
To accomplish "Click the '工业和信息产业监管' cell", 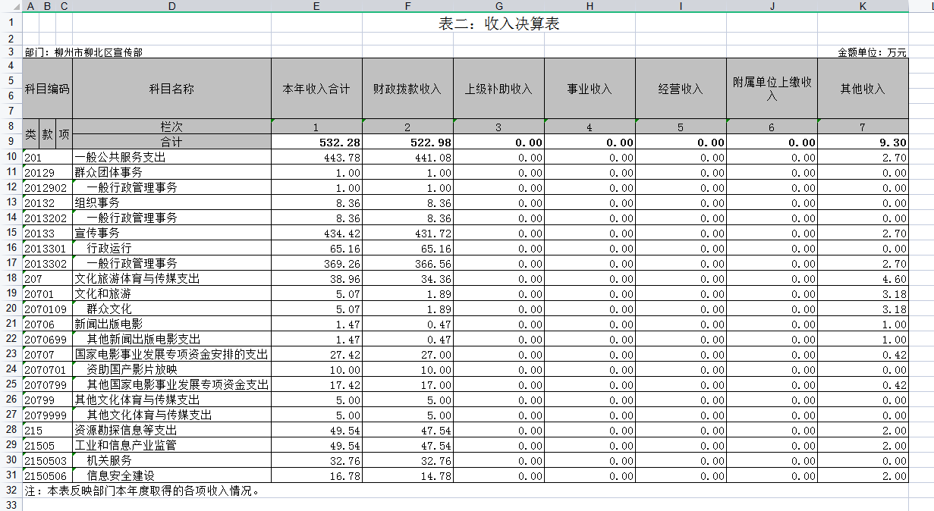I will pyautogui.click(x=171, y=445).
